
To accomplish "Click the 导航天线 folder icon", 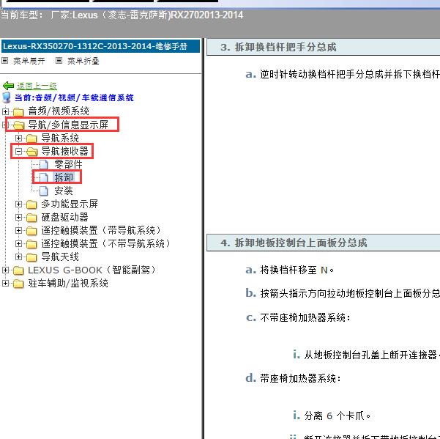I will pos(31,257).
